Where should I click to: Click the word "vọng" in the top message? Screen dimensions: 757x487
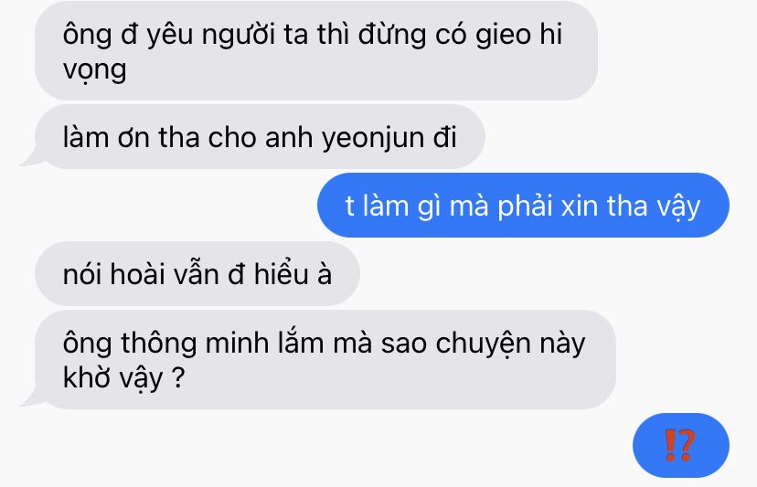coord(95,70)
